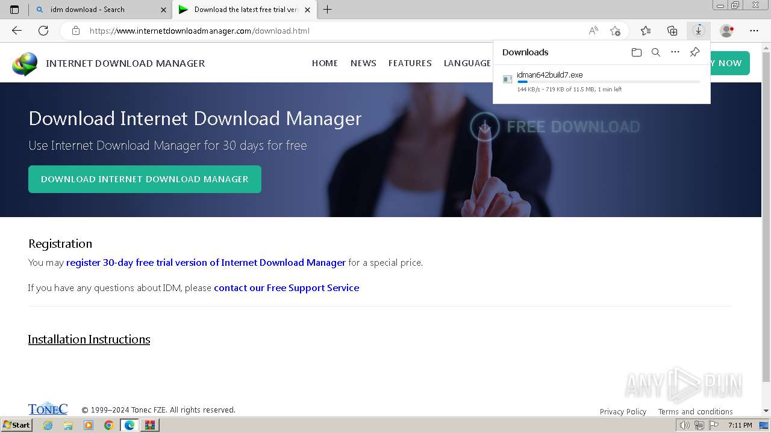771x433 pixels.
Task: Toggle the Downloads toolbar icon
Action: click(699, 31)
